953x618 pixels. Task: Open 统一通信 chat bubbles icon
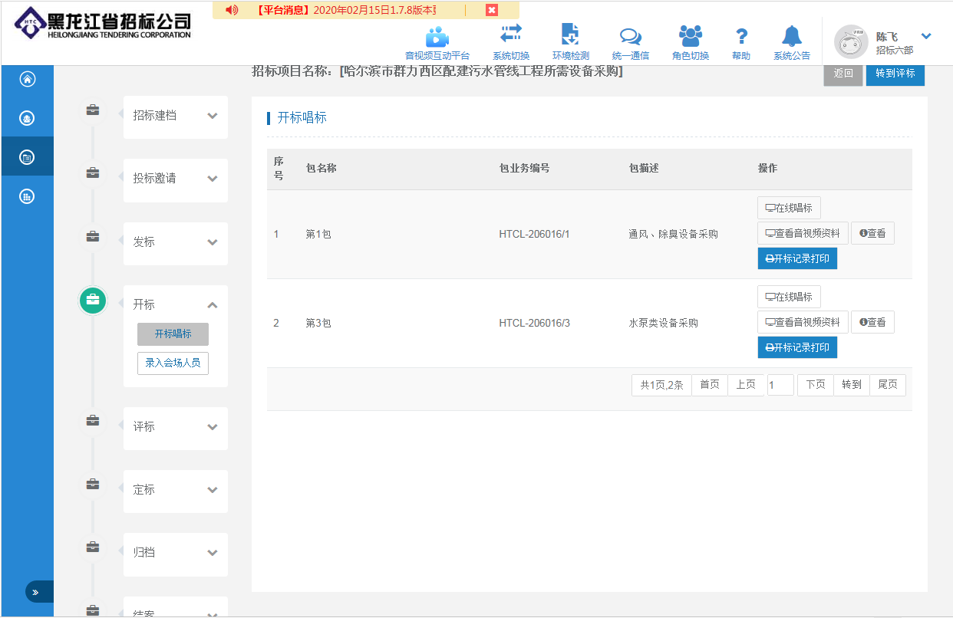click(x=630, y=37)
